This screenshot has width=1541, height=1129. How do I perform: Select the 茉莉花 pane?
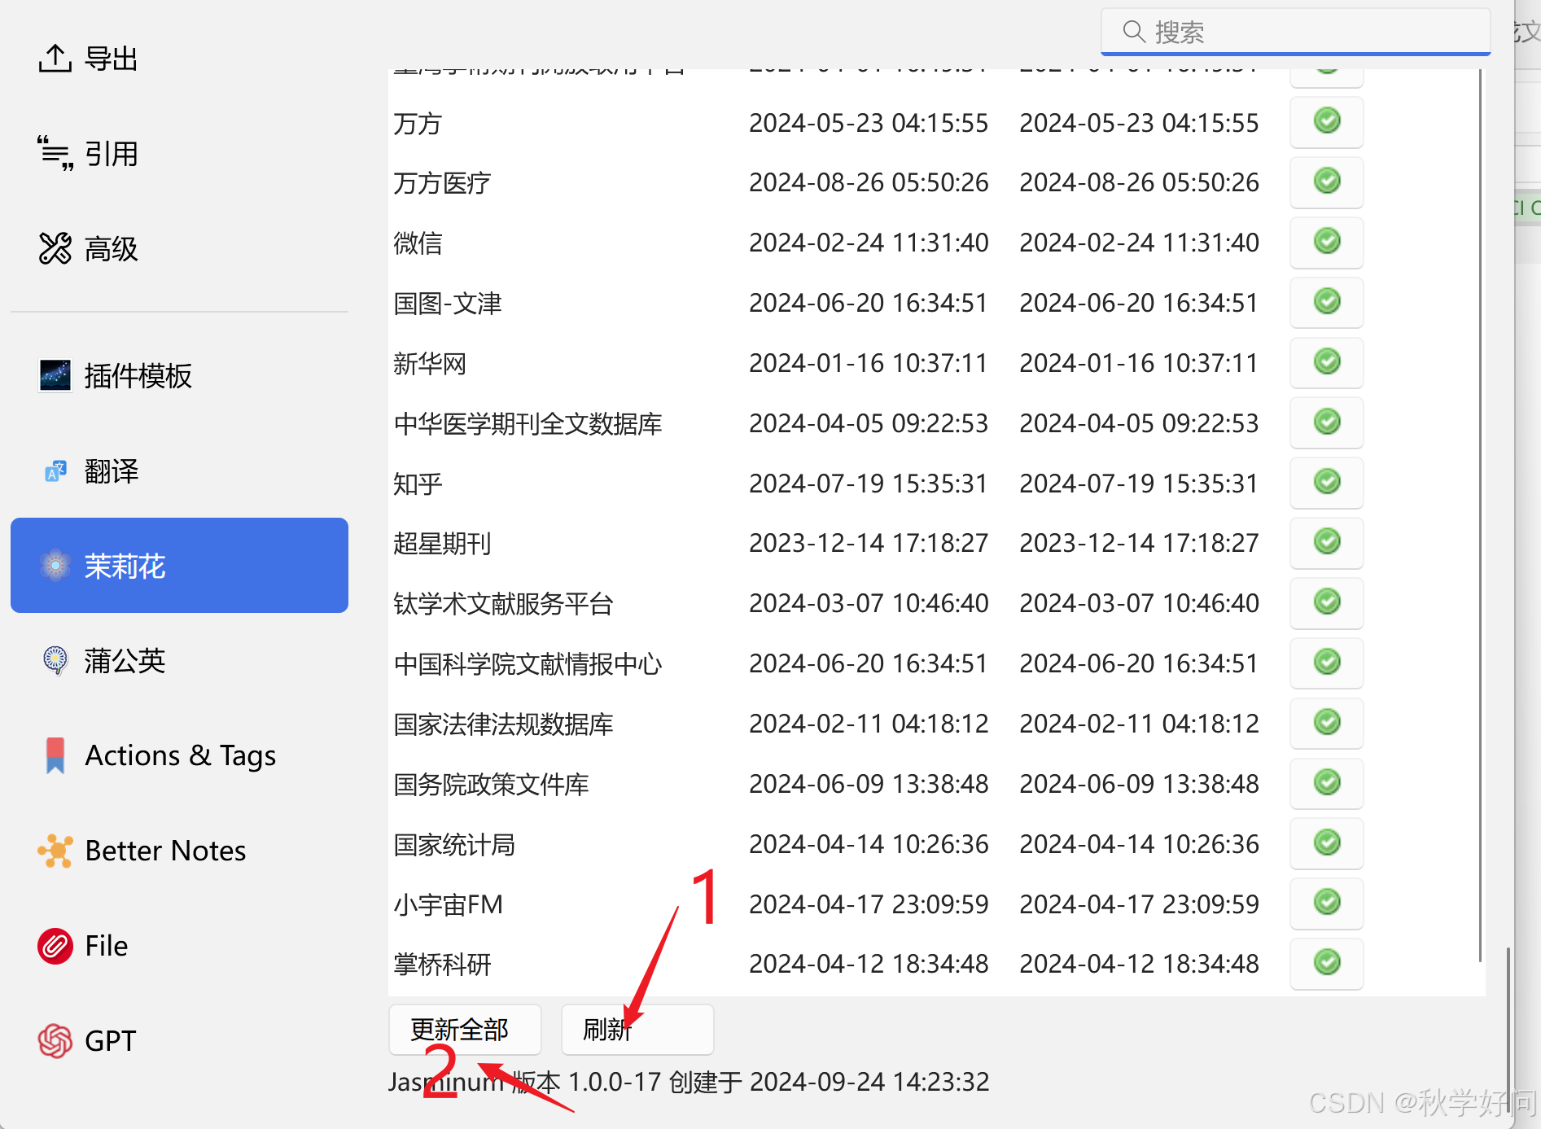pyautogui.click(x=179, y=566)
